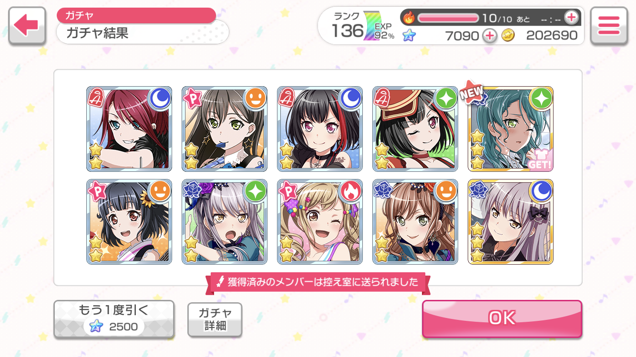Add stamina with the flame bar plus
The width and height of the screenshot is (636, 357).
coord(571,18)
